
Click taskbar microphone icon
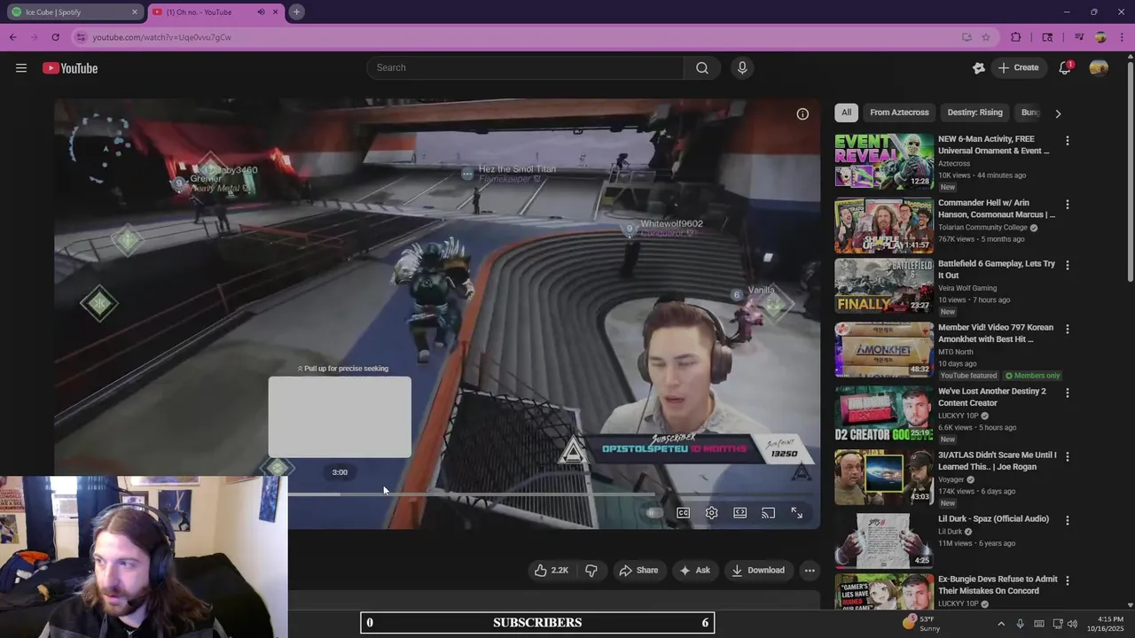tap(1021, 624)
